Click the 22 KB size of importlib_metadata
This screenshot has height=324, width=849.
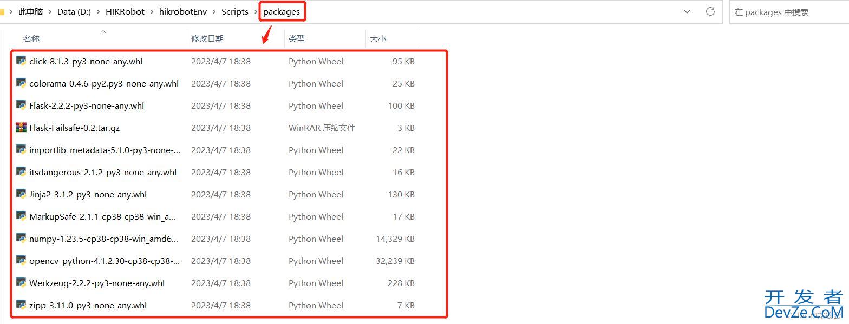click(403, 150)
